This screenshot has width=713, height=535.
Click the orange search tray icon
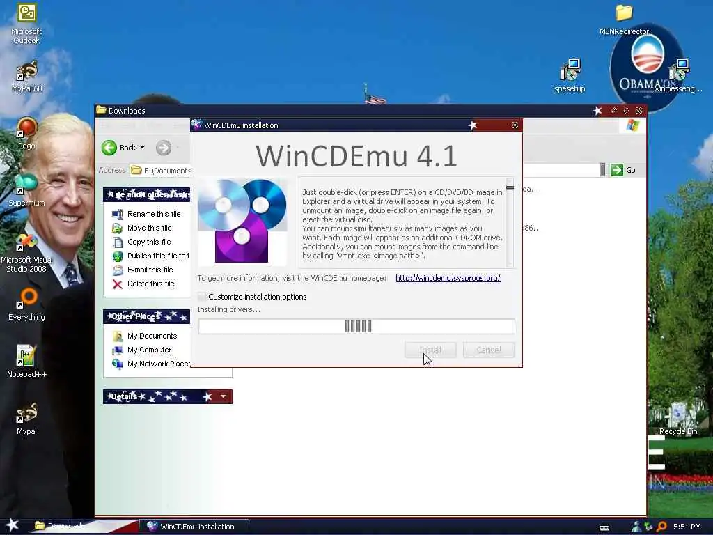click(661, 527)
